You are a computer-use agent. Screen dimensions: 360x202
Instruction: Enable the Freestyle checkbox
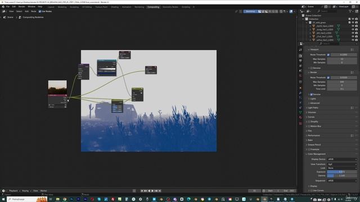click(x=309, y=149)
